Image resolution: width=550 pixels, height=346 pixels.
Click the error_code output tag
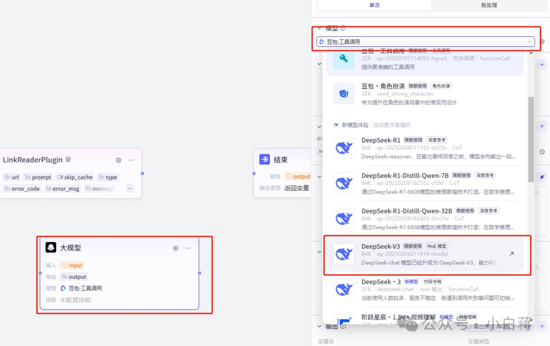coord(22,189)
